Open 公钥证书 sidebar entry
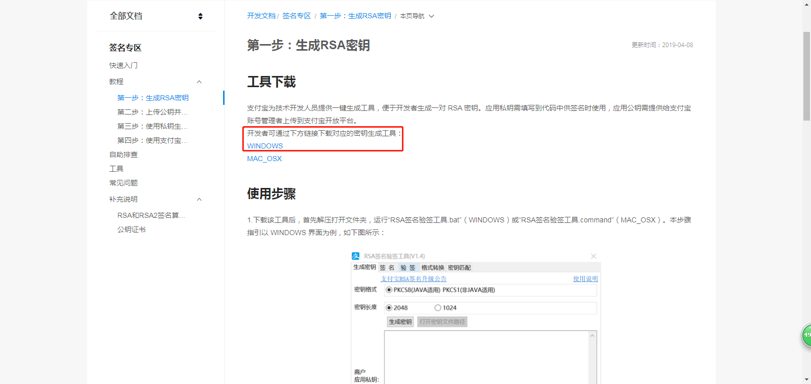Image resolution: width=811 pixels, height=384 pixels. pos(132,229)
